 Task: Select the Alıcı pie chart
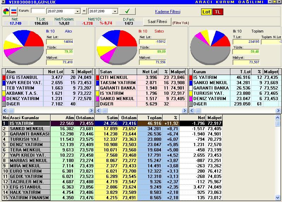click(24, 47)
